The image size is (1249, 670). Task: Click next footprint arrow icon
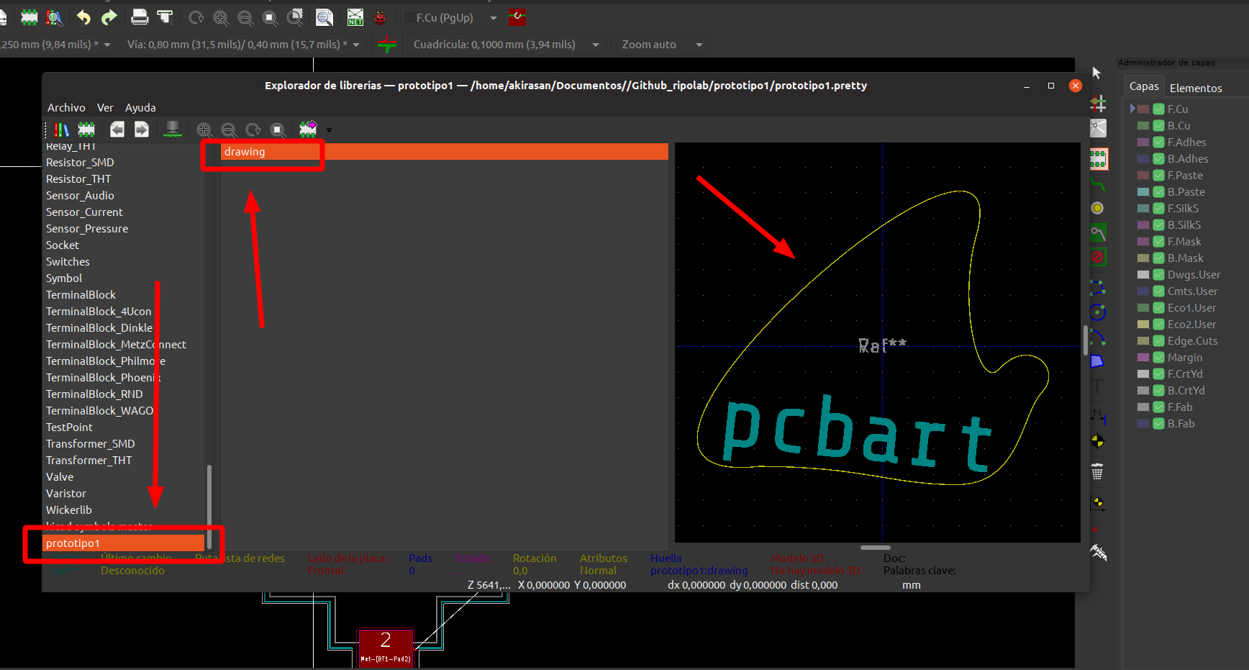142,130
